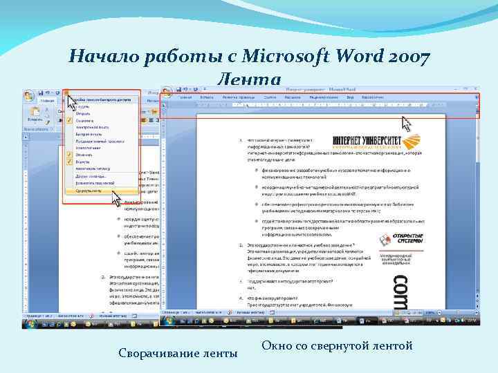Open quick access toolbar dropdown in right window

tap(205, 89)
